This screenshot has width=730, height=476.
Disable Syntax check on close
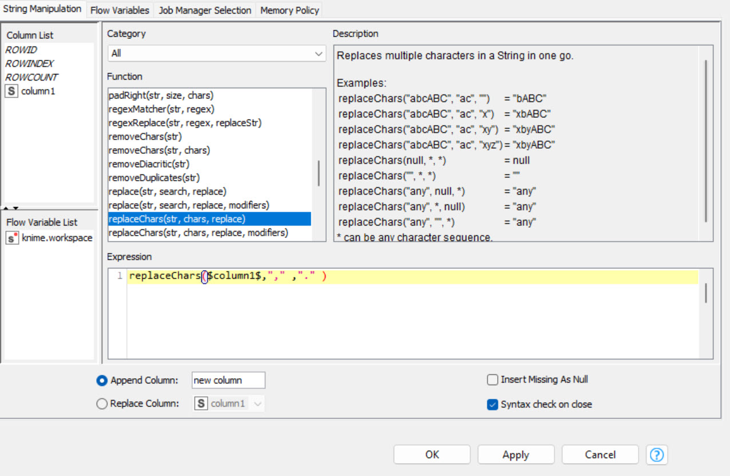coord(492,404)
